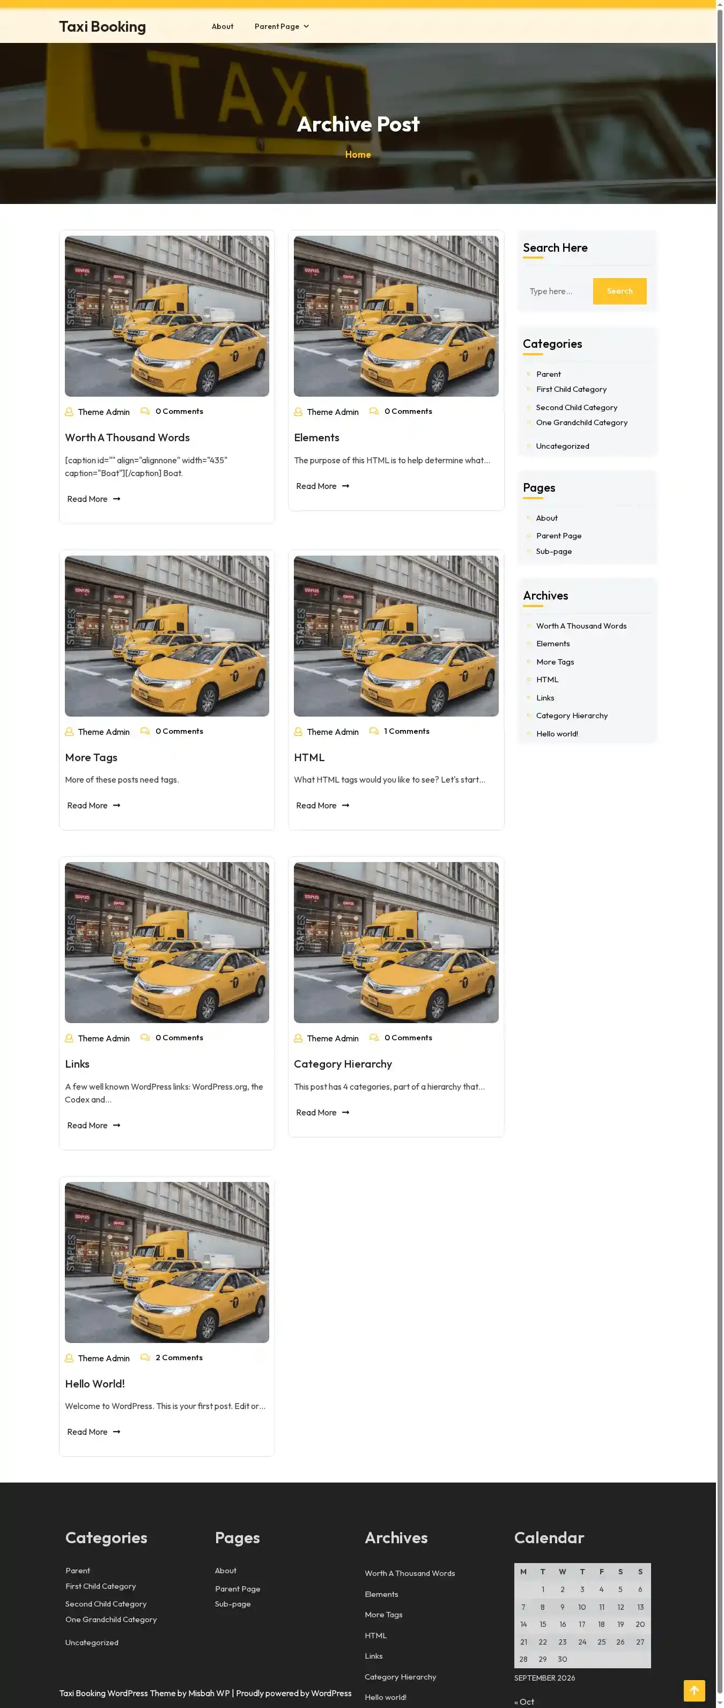The width and height of the screenshot is (724, 1708).
Task: Open More Tags in footer Archives
Action: click(x=383, y=1615)
